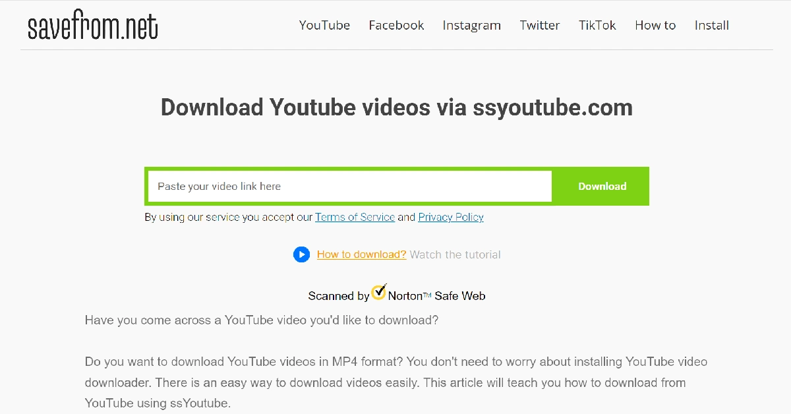Open the Facebook menu item
Screen dimensions: 791x414
(x=396, y=25)
